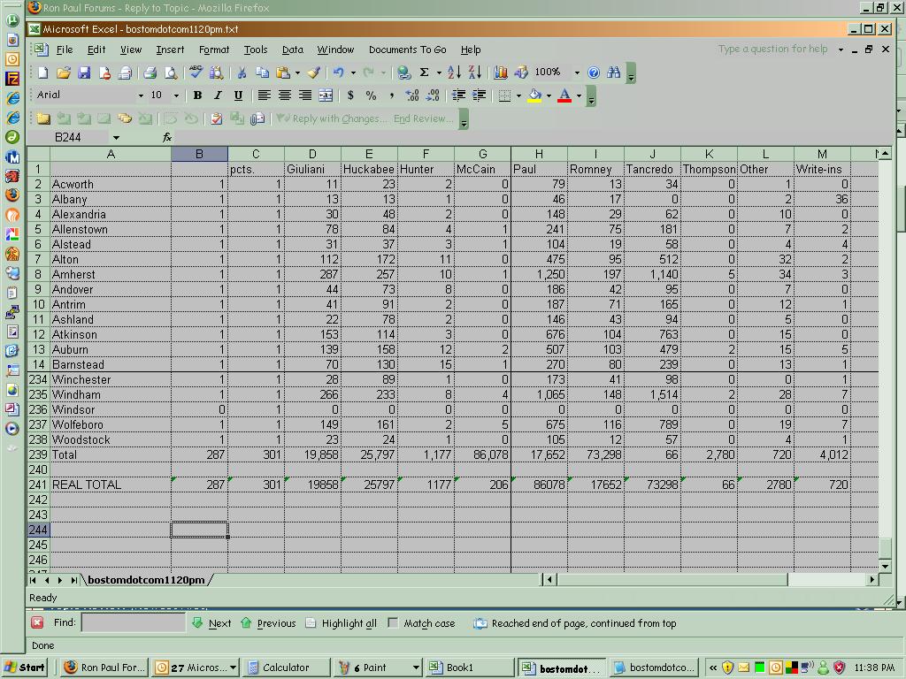Run spelling check icon
This screenshot has width=906, height=679.
pyautogui.click(x=196, y=72)
